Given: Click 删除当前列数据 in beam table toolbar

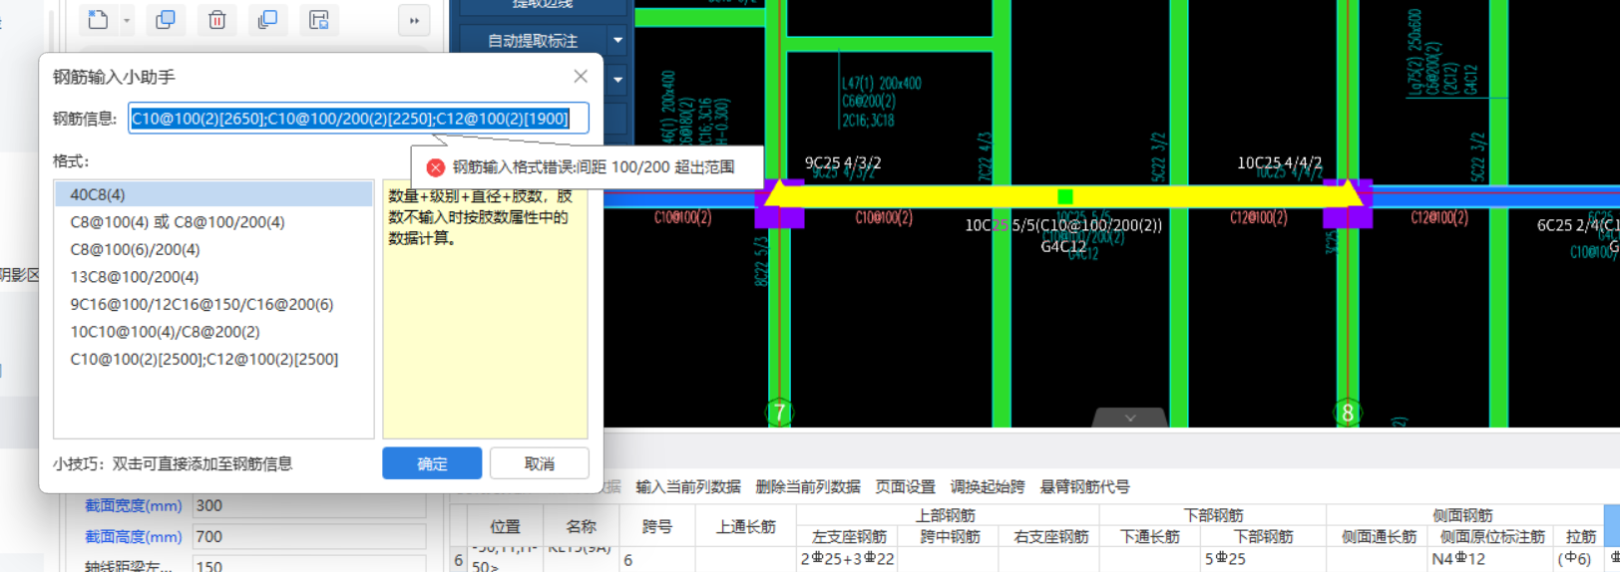Looking at the screenshot, I should click(808, 487).
